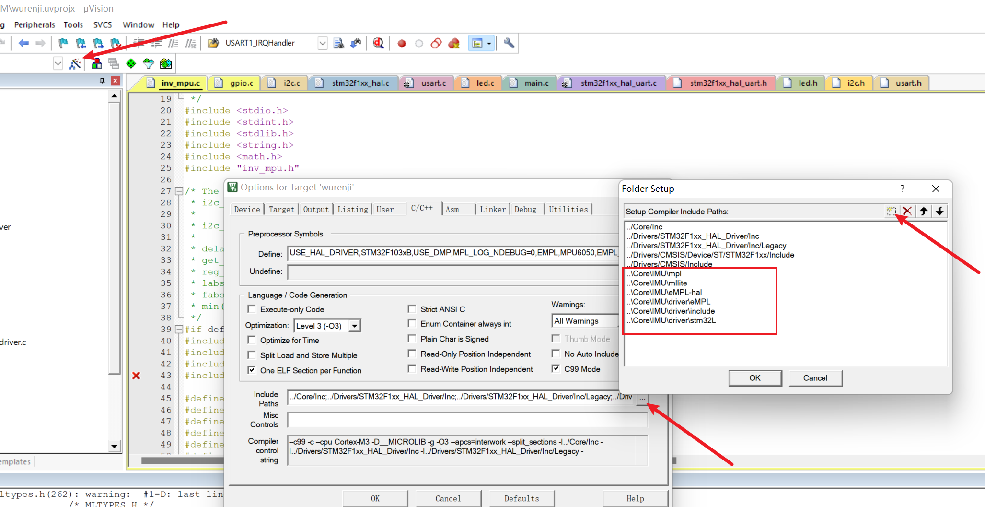Open the window layout toolbar button
This screenshot has height=507, width=985.
pos(477,43)
